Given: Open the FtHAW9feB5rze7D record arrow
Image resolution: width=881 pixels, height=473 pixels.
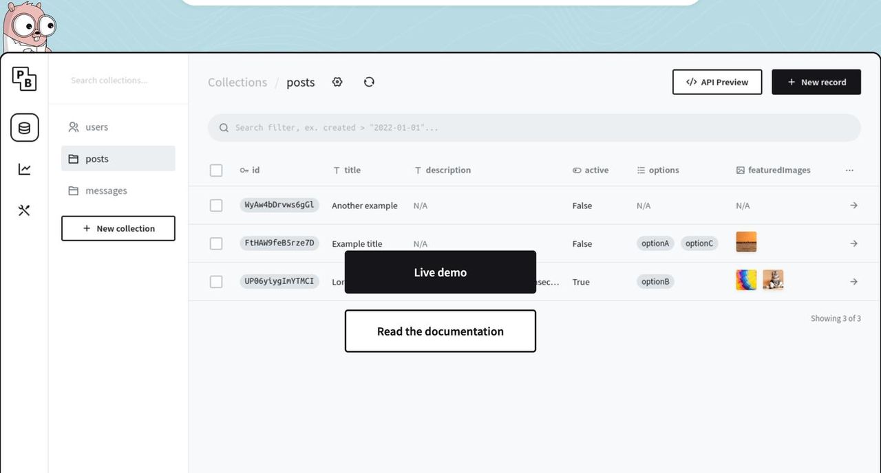Looking at the screenshot, I should pos(853,243).
